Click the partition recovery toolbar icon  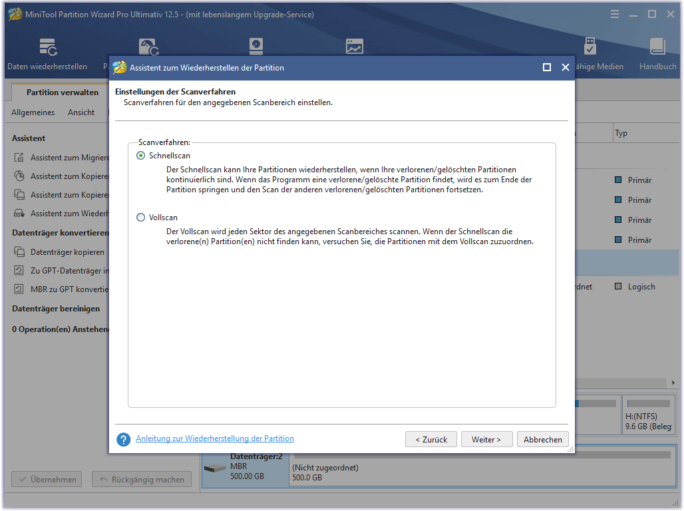point(149,47)
